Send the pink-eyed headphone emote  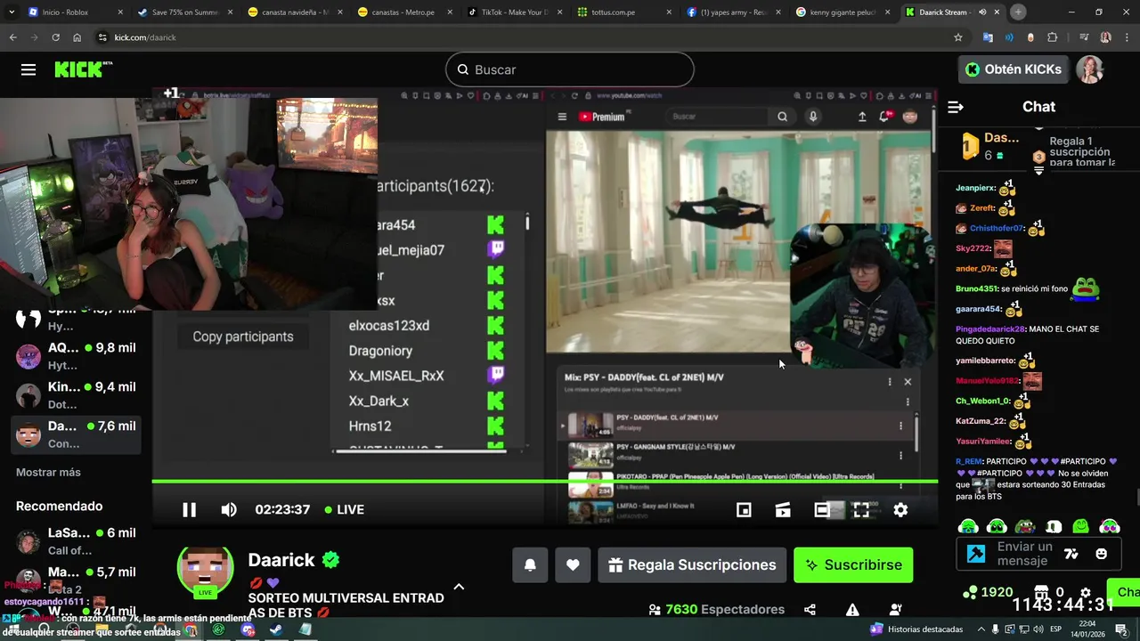(1109, 526)
